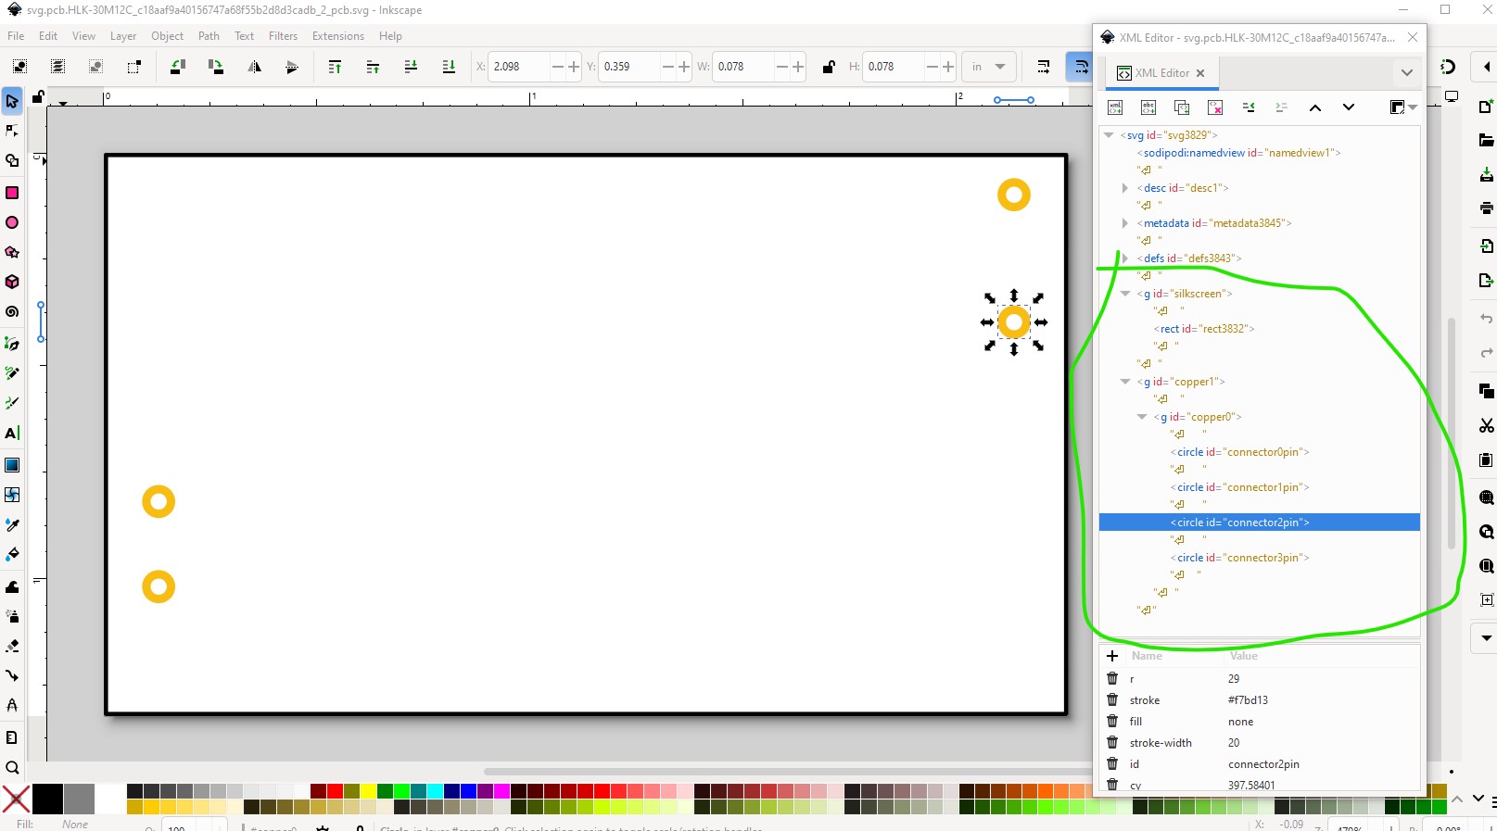This screenshot has height=831, width=1497.
Task: Click new element node icon in XML Editor
Action: [x=1115, y=107]
